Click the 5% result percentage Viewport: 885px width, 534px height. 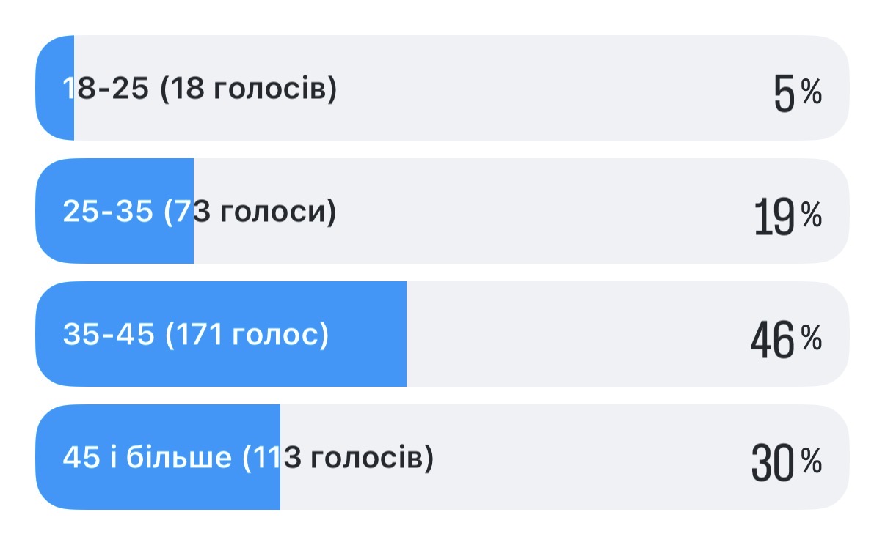coord(797,93)
